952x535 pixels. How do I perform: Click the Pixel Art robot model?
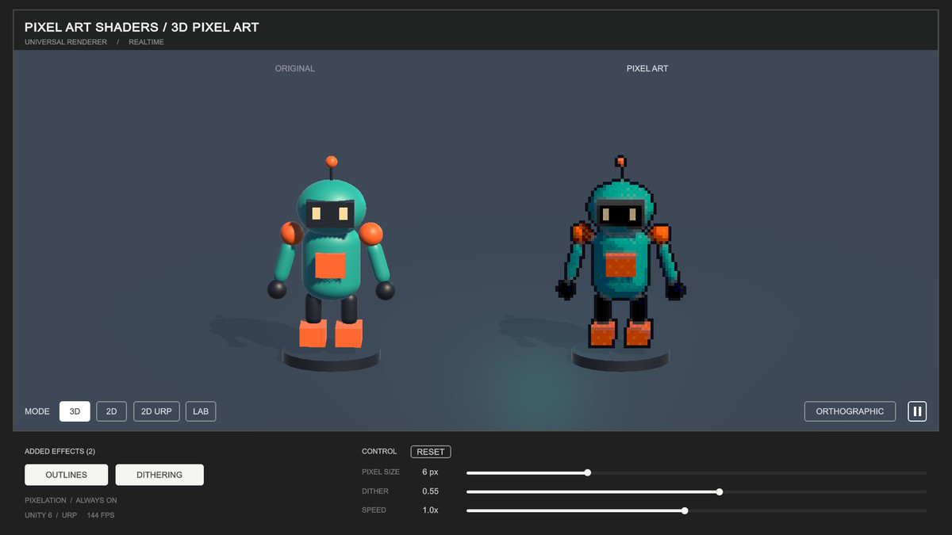[621, 254]
